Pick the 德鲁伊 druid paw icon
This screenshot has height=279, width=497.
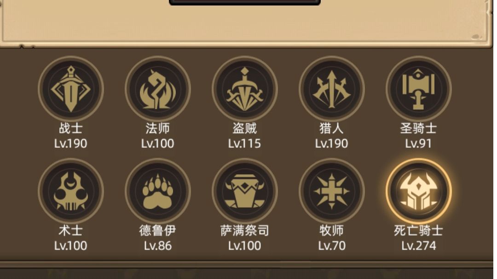tap(157, 191)
